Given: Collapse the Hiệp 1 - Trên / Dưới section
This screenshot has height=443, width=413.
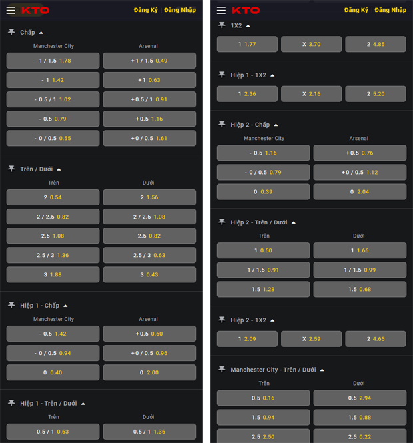Looking at the screenshot, I should (83, 404).
